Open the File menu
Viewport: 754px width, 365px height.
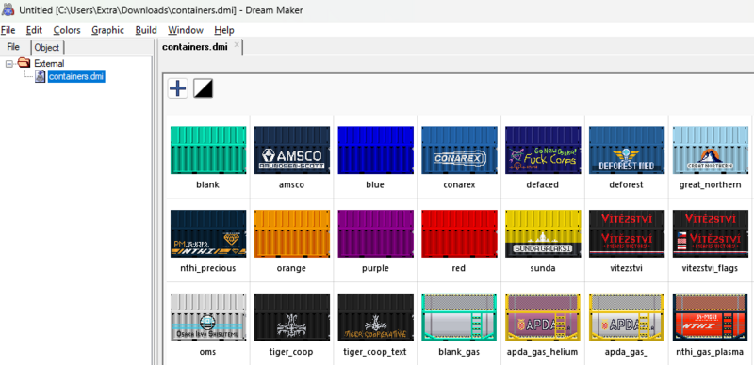[x=8, y=30]
